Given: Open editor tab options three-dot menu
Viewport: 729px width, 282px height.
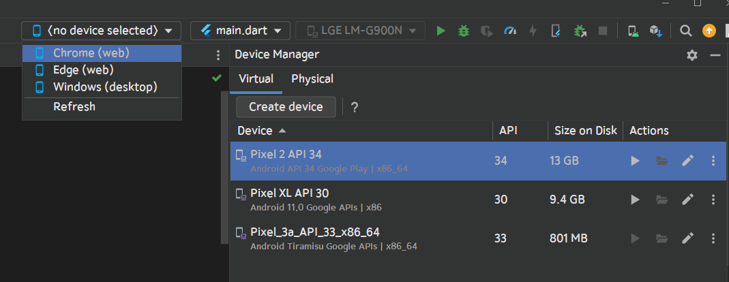Looking at the screenshot, I should coord(218,56).
